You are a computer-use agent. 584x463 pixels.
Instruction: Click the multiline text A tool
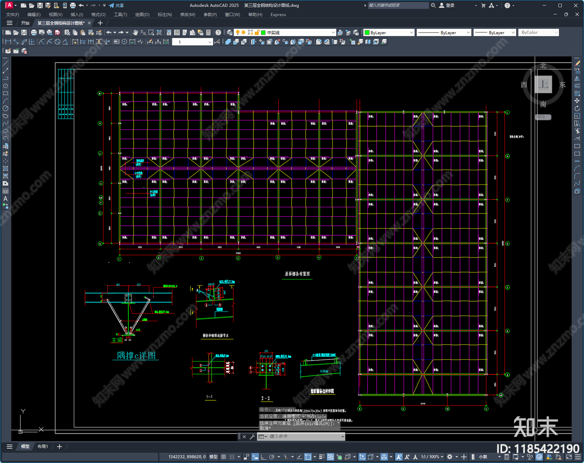5,199
